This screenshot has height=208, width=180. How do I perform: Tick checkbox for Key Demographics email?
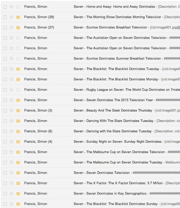point(5,194)
